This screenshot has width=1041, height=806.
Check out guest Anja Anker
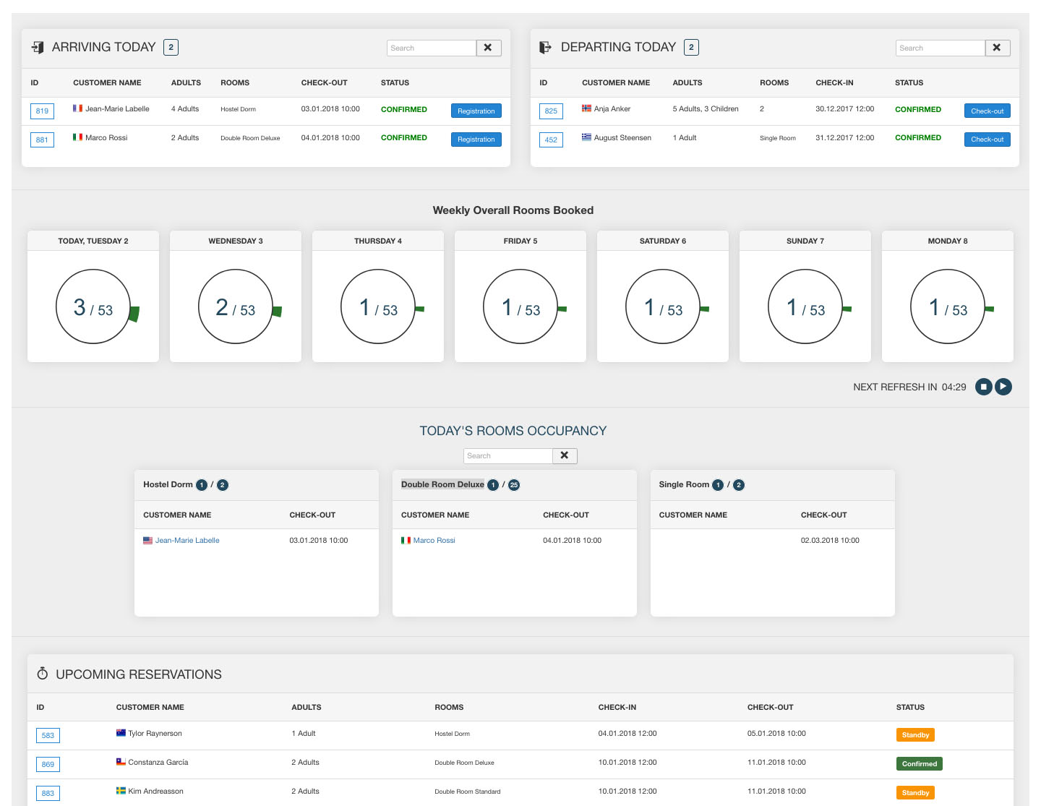pyautogui.click(x=987, y=111)
